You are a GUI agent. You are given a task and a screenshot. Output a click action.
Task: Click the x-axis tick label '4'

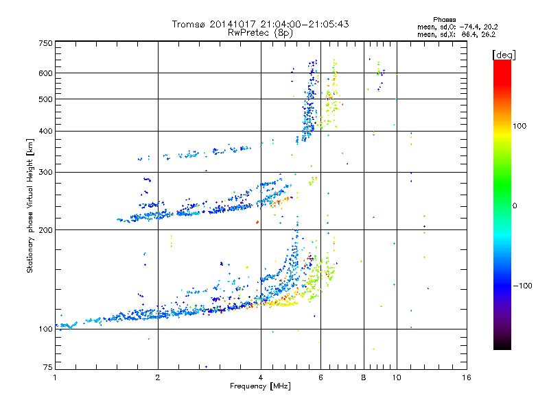pyautogui.click(x=261, y=377)
